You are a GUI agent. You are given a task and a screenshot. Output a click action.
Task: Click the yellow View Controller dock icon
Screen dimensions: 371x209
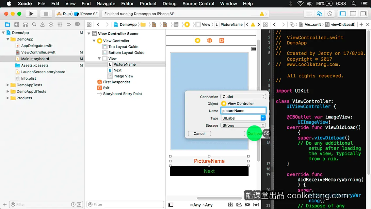pyautogui.click(x=198, y=40)
